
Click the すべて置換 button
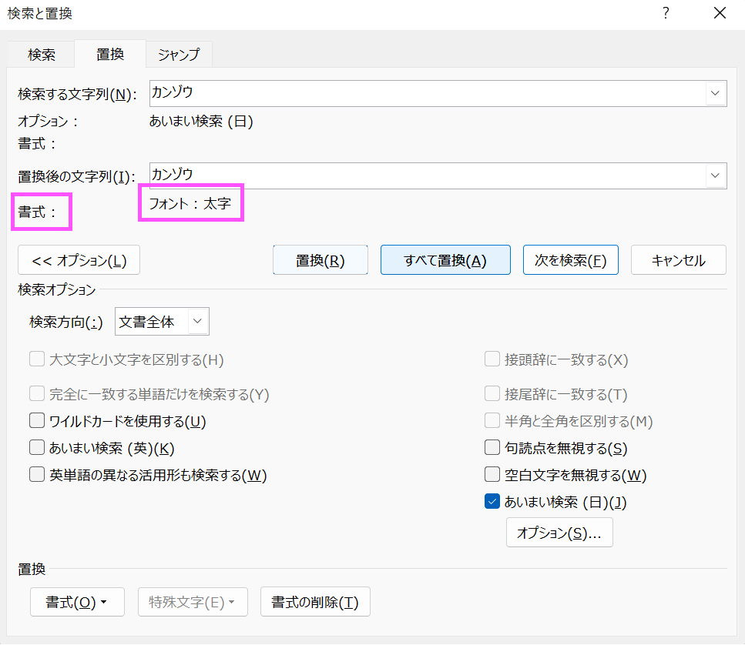coord(445,260)
